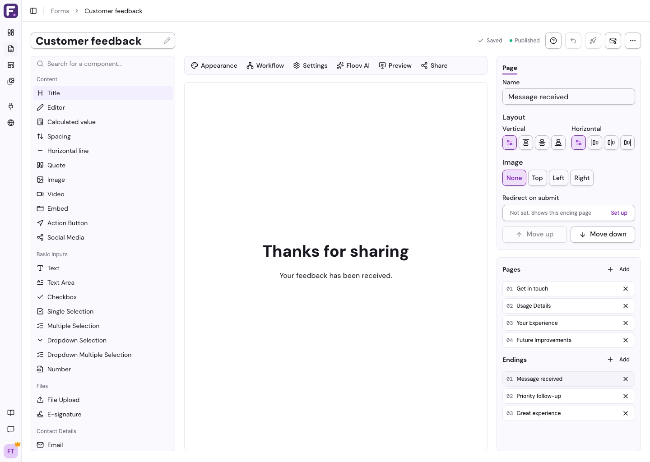Screen dimensions: 650x462
Task: Click Set up for redirect on submit
Action: (619, 213)
